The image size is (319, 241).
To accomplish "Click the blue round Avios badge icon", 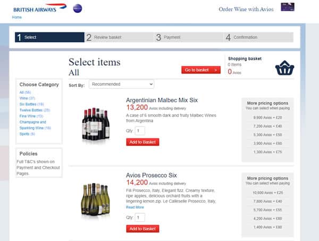I will (x=78, y=9).
